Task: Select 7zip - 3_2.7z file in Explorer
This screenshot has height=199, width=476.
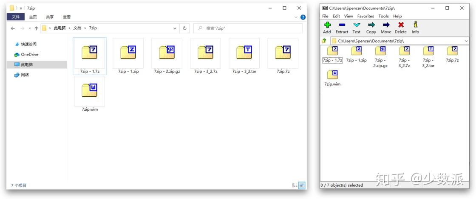Action: [206, 56]
